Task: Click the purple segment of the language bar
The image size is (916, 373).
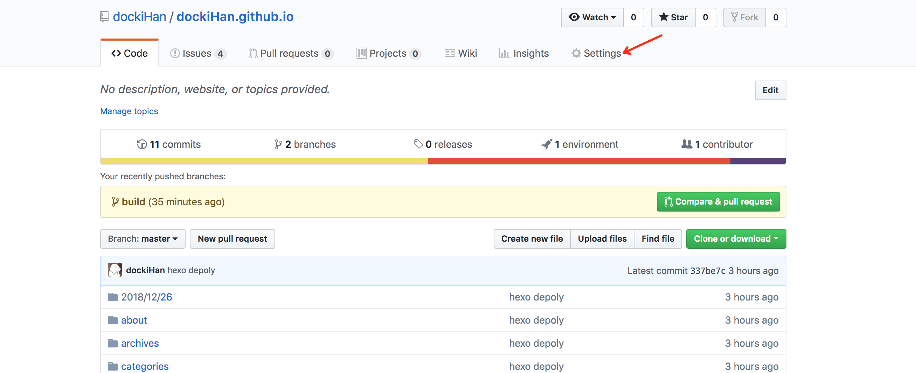Action: (x=758, y=161)
